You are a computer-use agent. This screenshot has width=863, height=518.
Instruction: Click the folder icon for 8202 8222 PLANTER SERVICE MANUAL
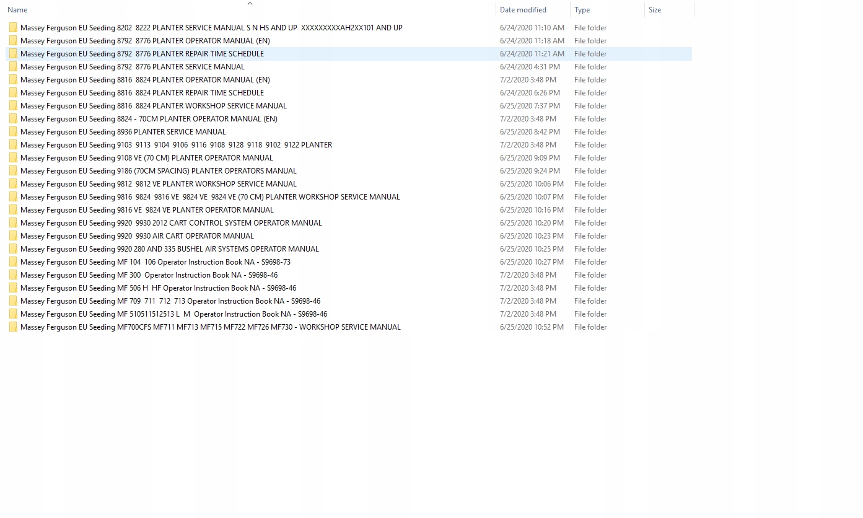13,28
